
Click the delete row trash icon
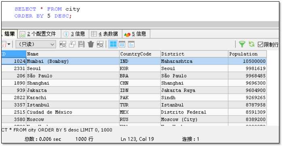click(91, 44)
